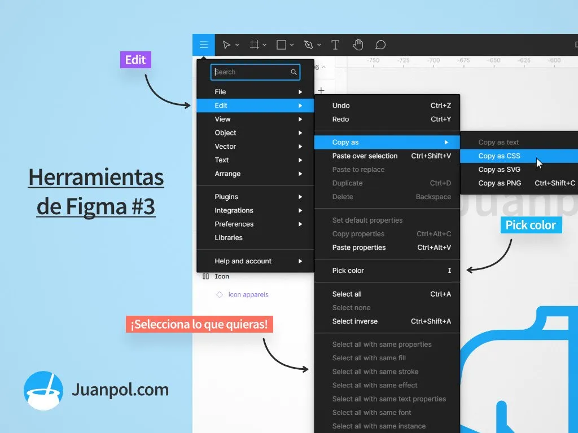Open Pen tool options dropdown arrow
The image size is (578, 433).
319,45
